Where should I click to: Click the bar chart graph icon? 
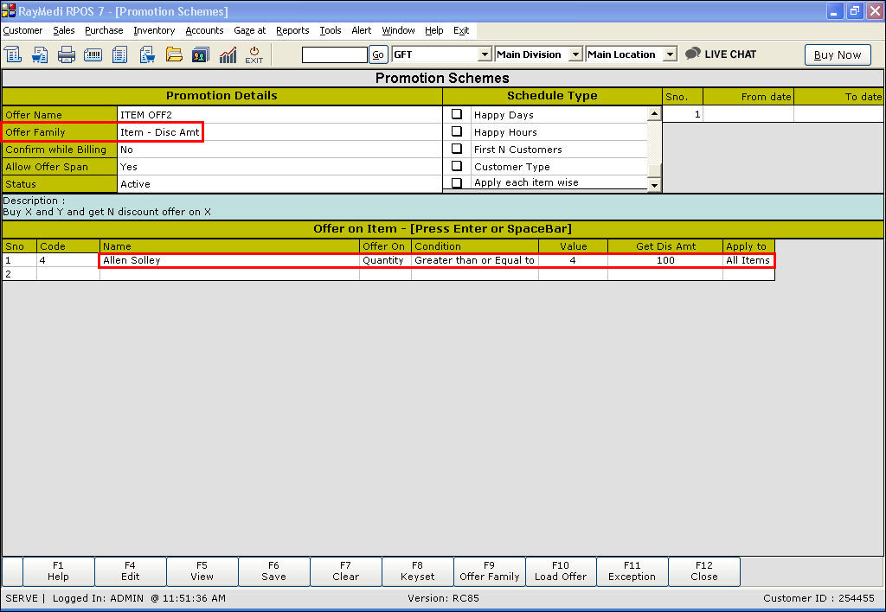point(228,54)
